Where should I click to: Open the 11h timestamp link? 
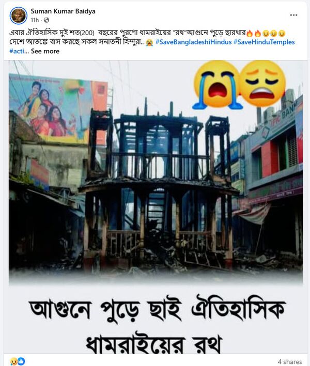coord(35,20)
